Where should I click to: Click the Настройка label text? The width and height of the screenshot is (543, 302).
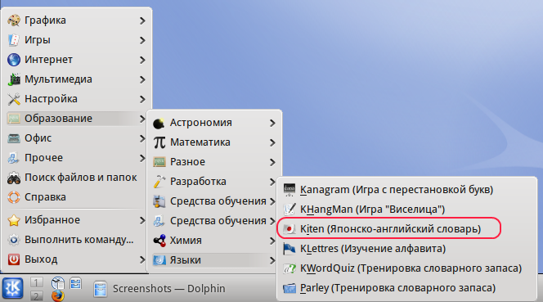coord(51,99)
